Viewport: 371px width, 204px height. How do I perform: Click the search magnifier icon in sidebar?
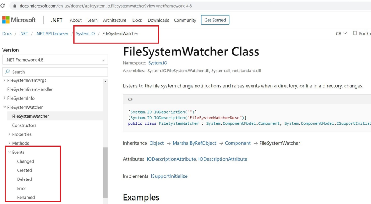[7, 71]
